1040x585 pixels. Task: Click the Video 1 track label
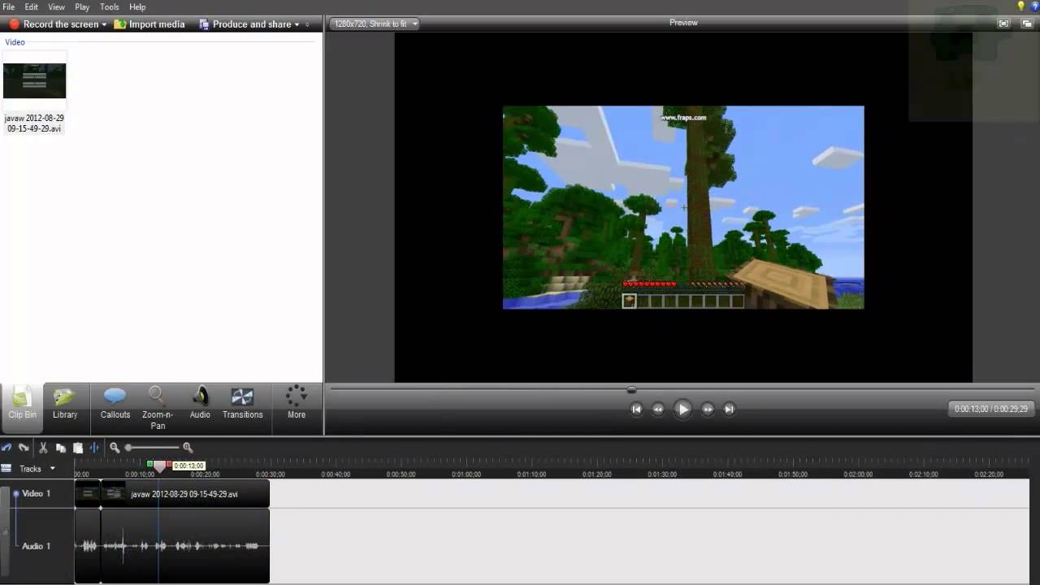[x=37, y=494]
